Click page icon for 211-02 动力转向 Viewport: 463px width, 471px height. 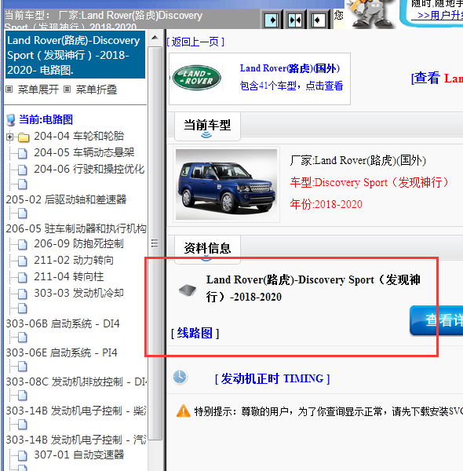click(23, 261)
